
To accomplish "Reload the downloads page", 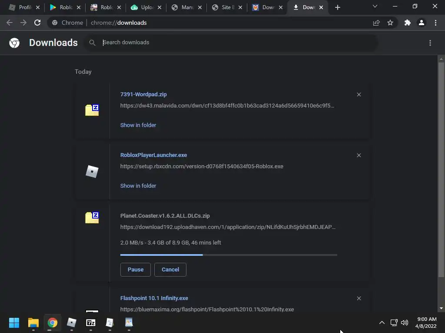I will [x=37, y=23].
